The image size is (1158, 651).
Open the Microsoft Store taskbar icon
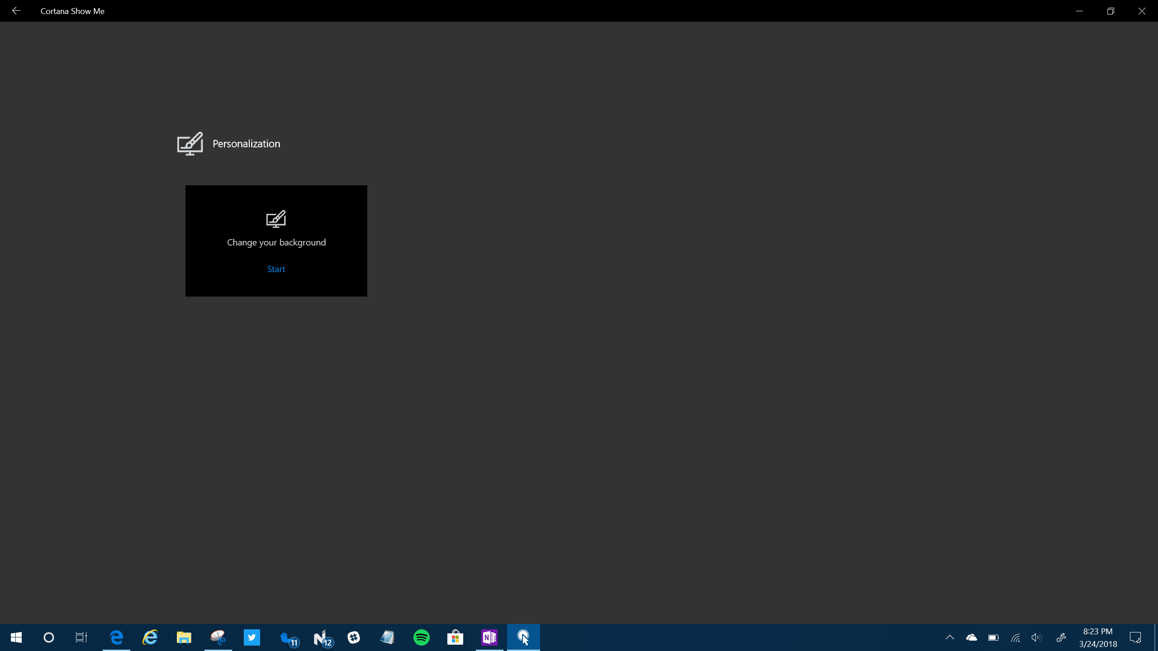click(455, 637)
